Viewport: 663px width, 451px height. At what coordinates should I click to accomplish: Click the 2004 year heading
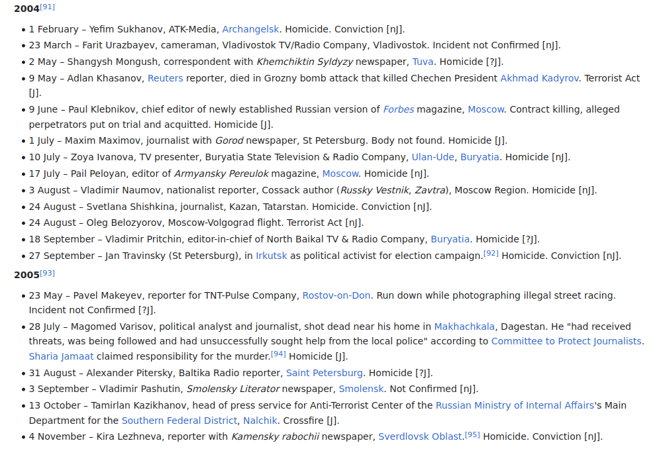tap(26, 9)
